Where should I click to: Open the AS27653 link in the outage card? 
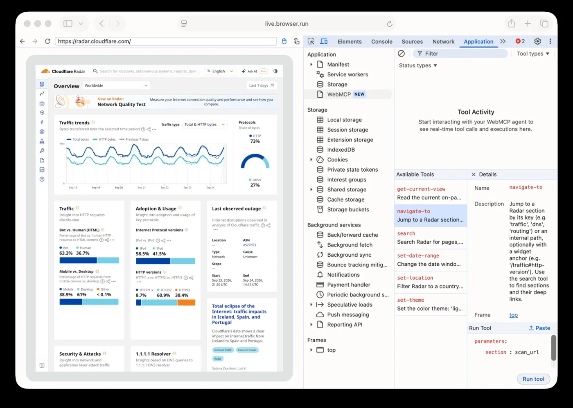(x=249, y=245)
